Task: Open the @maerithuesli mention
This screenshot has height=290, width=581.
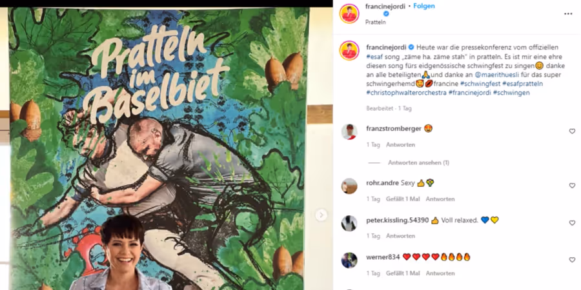Action: tap(496, 75)
